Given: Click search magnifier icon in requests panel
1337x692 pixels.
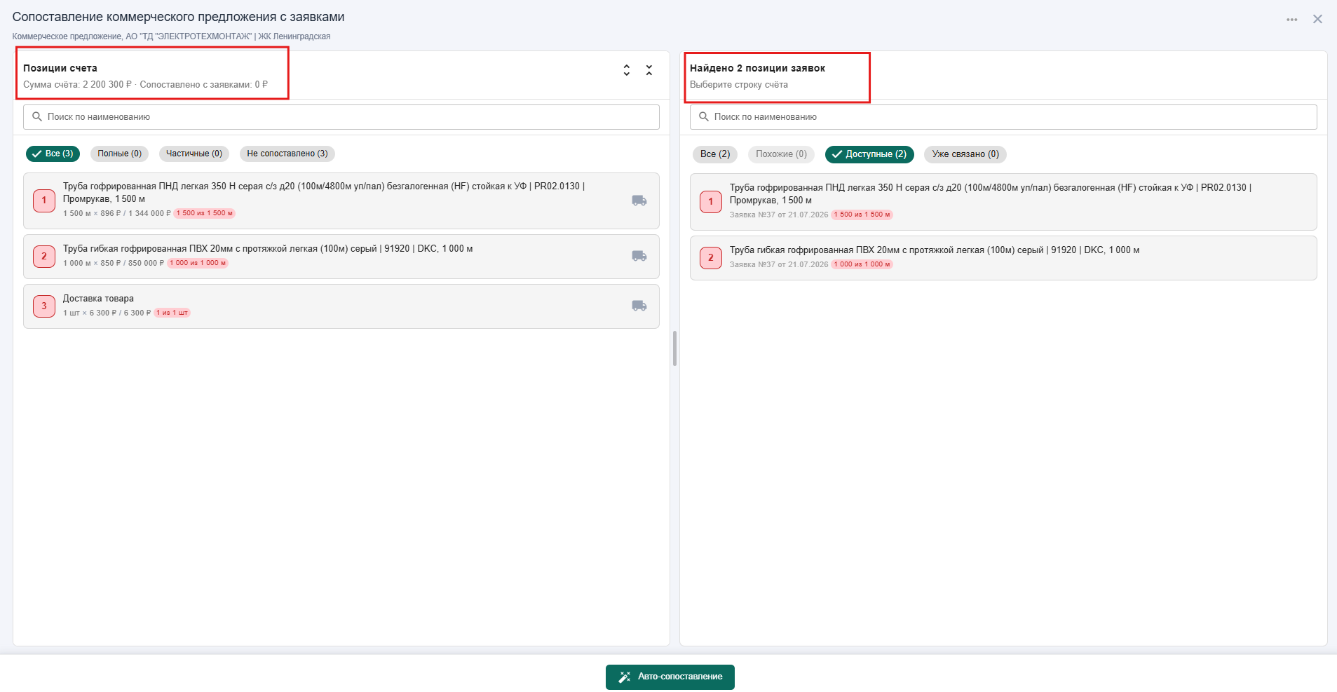Looking at the screenshot, I should [704, 117].
